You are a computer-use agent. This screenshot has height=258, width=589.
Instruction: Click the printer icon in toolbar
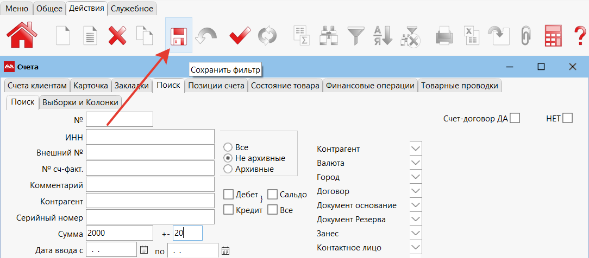[444, 36]
